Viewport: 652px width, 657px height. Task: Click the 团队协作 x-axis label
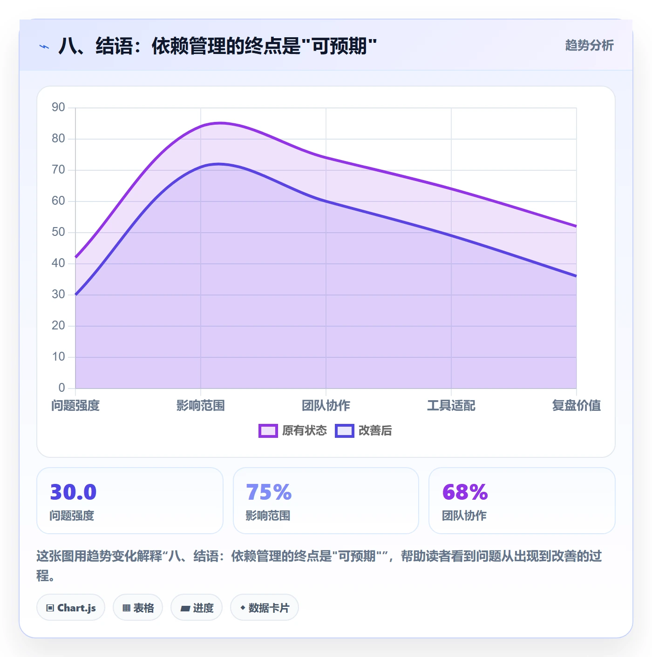pyautogui.click(x=326, y=406)
